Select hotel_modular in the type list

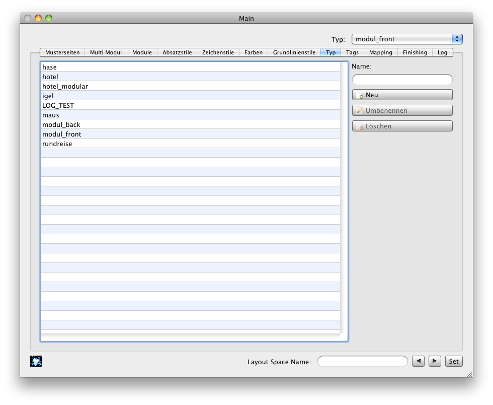[65, 86]
